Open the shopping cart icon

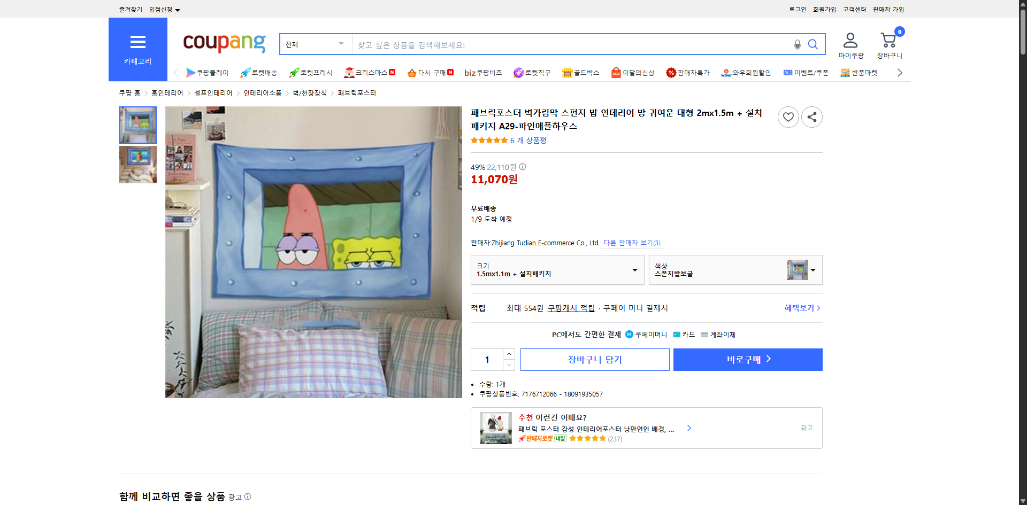(889, 40)
